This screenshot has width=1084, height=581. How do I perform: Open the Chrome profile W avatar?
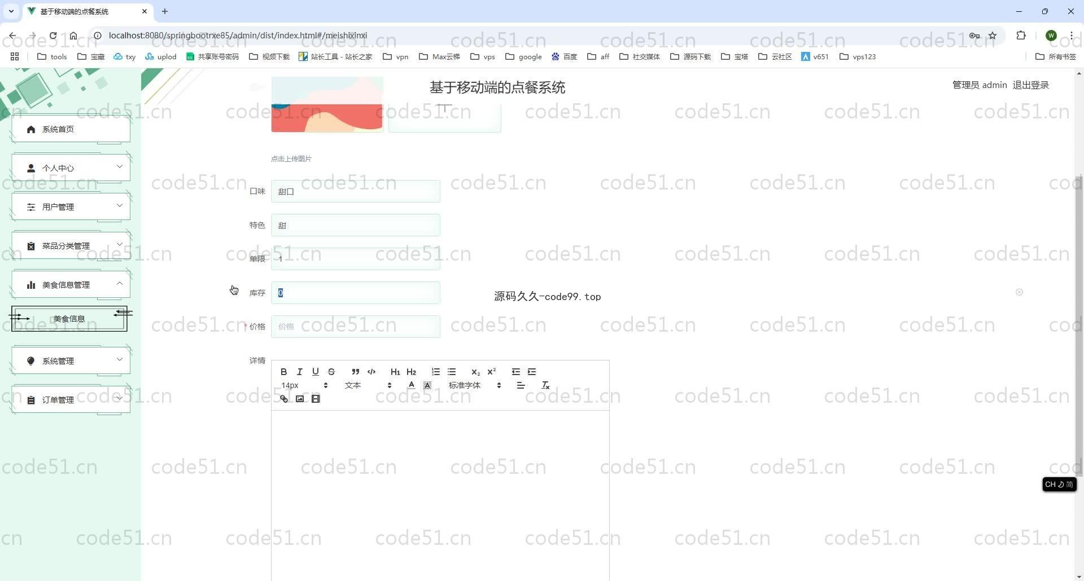point(1051,36)
